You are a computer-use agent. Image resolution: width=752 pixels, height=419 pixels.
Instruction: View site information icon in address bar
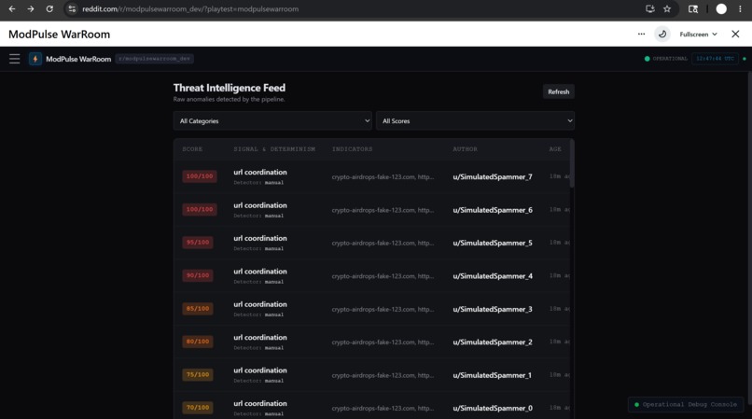pyautogui.click(x=72, y=8)
